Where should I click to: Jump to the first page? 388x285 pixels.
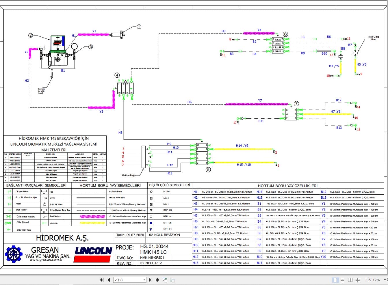point(101,280)
